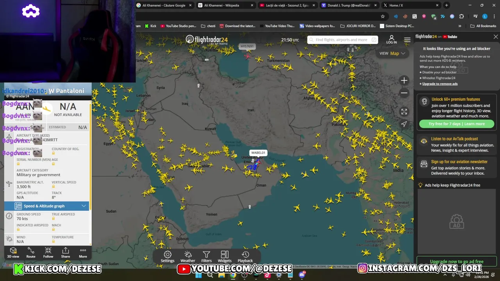500x281 pixels.
Task: Open More options for the flight
Action: pos(83,253)
